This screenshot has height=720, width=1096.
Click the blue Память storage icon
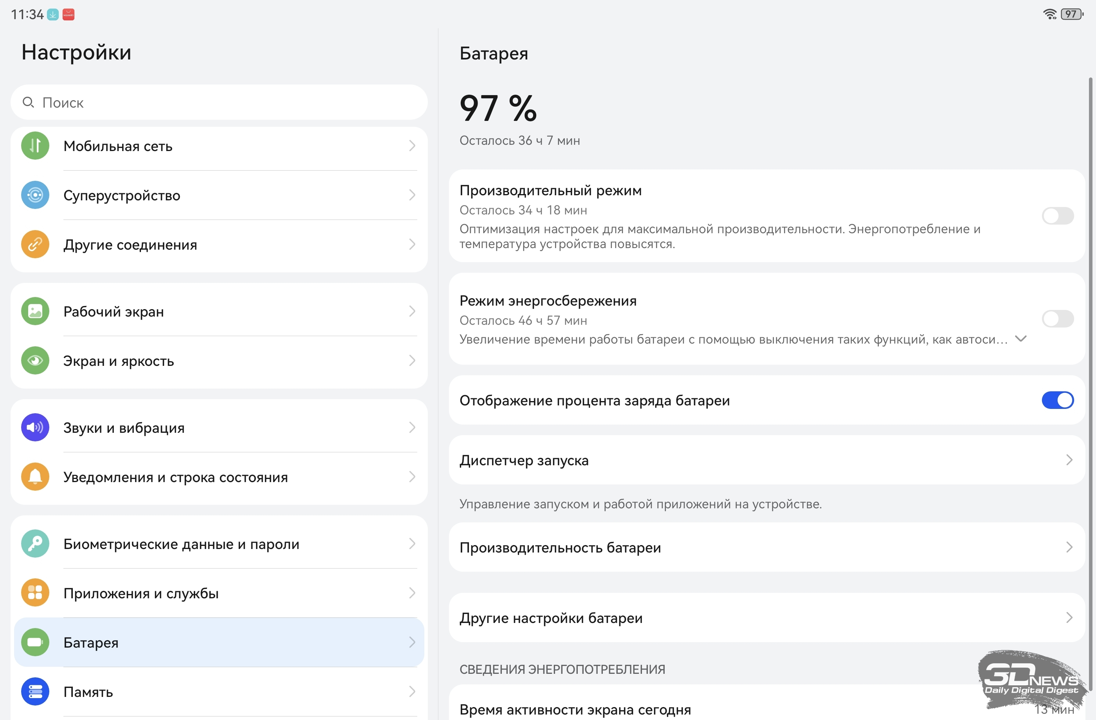click(35, 691)
